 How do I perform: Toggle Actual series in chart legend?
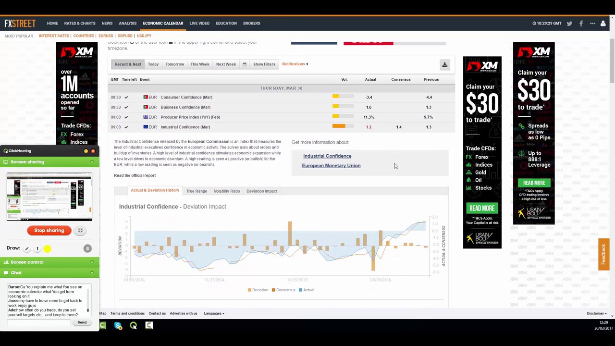(x=307, y=290)
